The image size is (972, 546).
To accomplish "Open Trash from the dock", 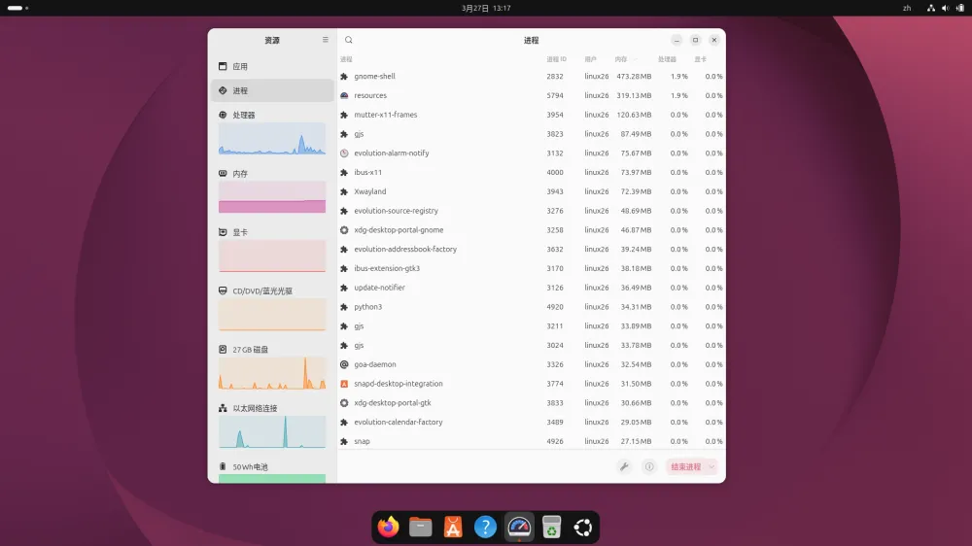I will [551, 528].
